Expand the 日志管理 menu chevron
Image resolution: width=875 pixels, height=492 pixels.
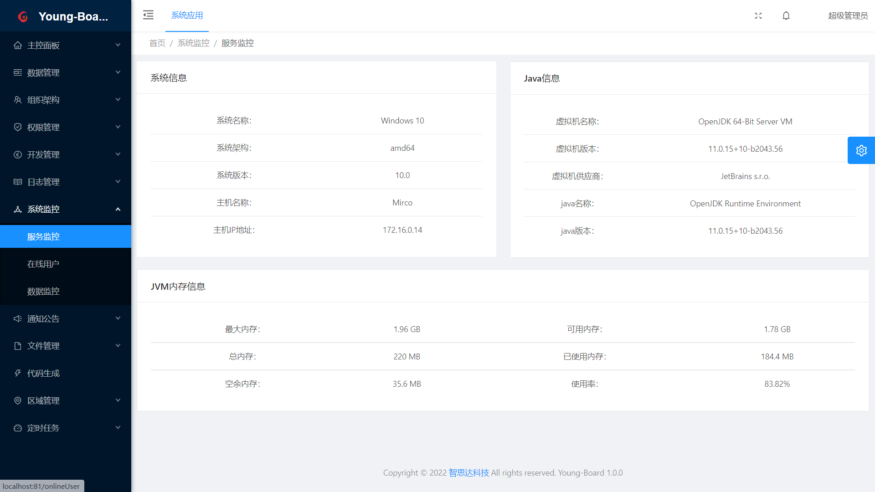tap(118, 182)
